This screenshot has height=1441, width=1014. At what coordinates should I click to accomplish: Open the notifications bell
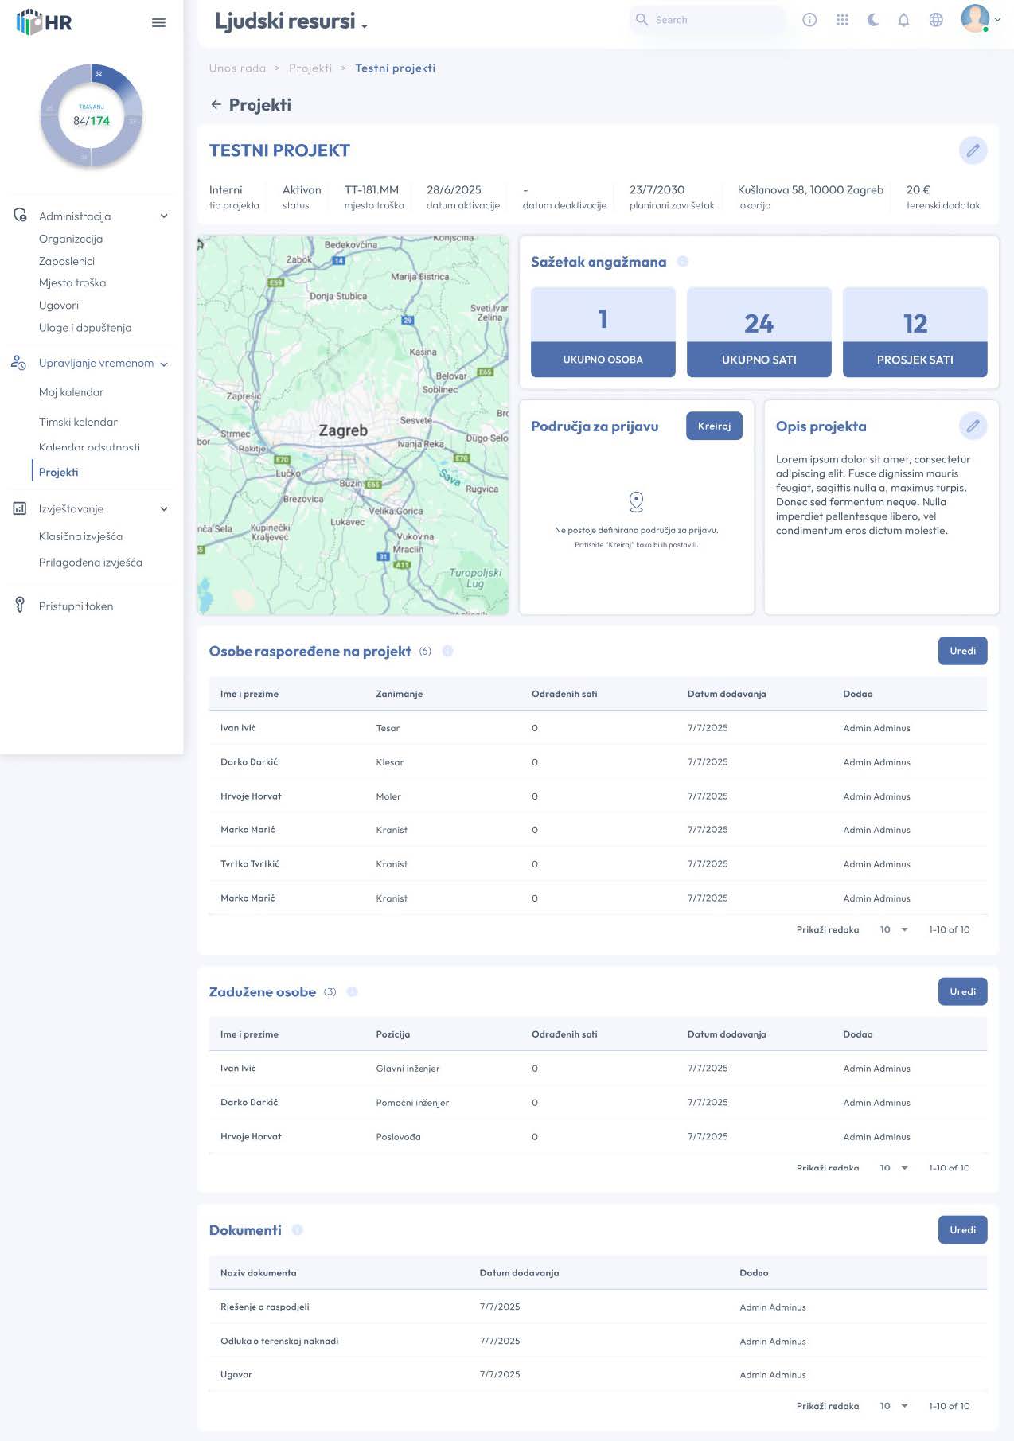tap(903, 20)
